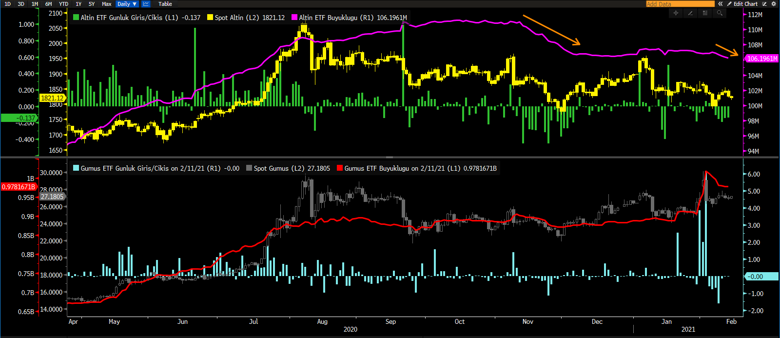The image size is (780, 338).
Task: Click the yellow 1821.12 axis price tag
Action: point(52,98)
